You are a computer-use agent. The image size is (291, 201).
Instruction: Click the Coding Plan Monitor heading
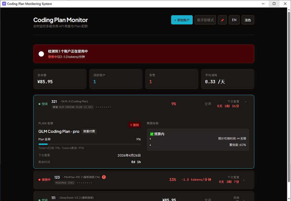pyautogui.click(x=61, y=20)
